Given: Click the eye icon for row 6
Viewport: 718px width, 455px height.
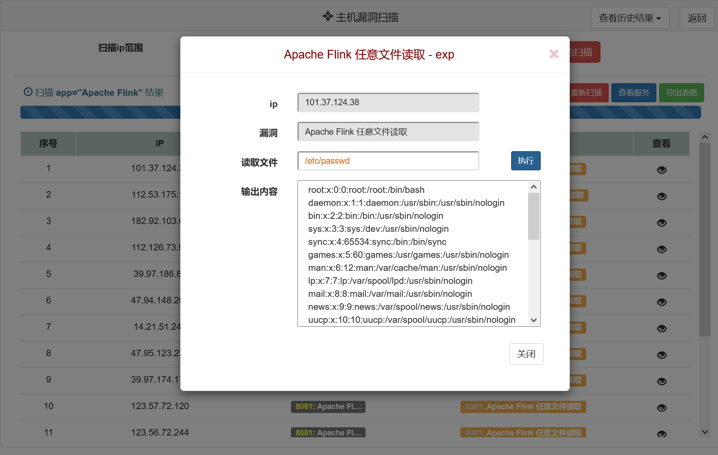Looking at the screenshot, I should pos(662,302).
